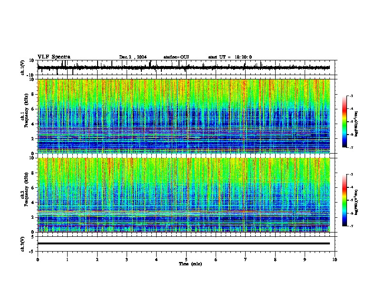Click the time axis tick label '10'
The image size is (377, 291).
coord(335,260)
